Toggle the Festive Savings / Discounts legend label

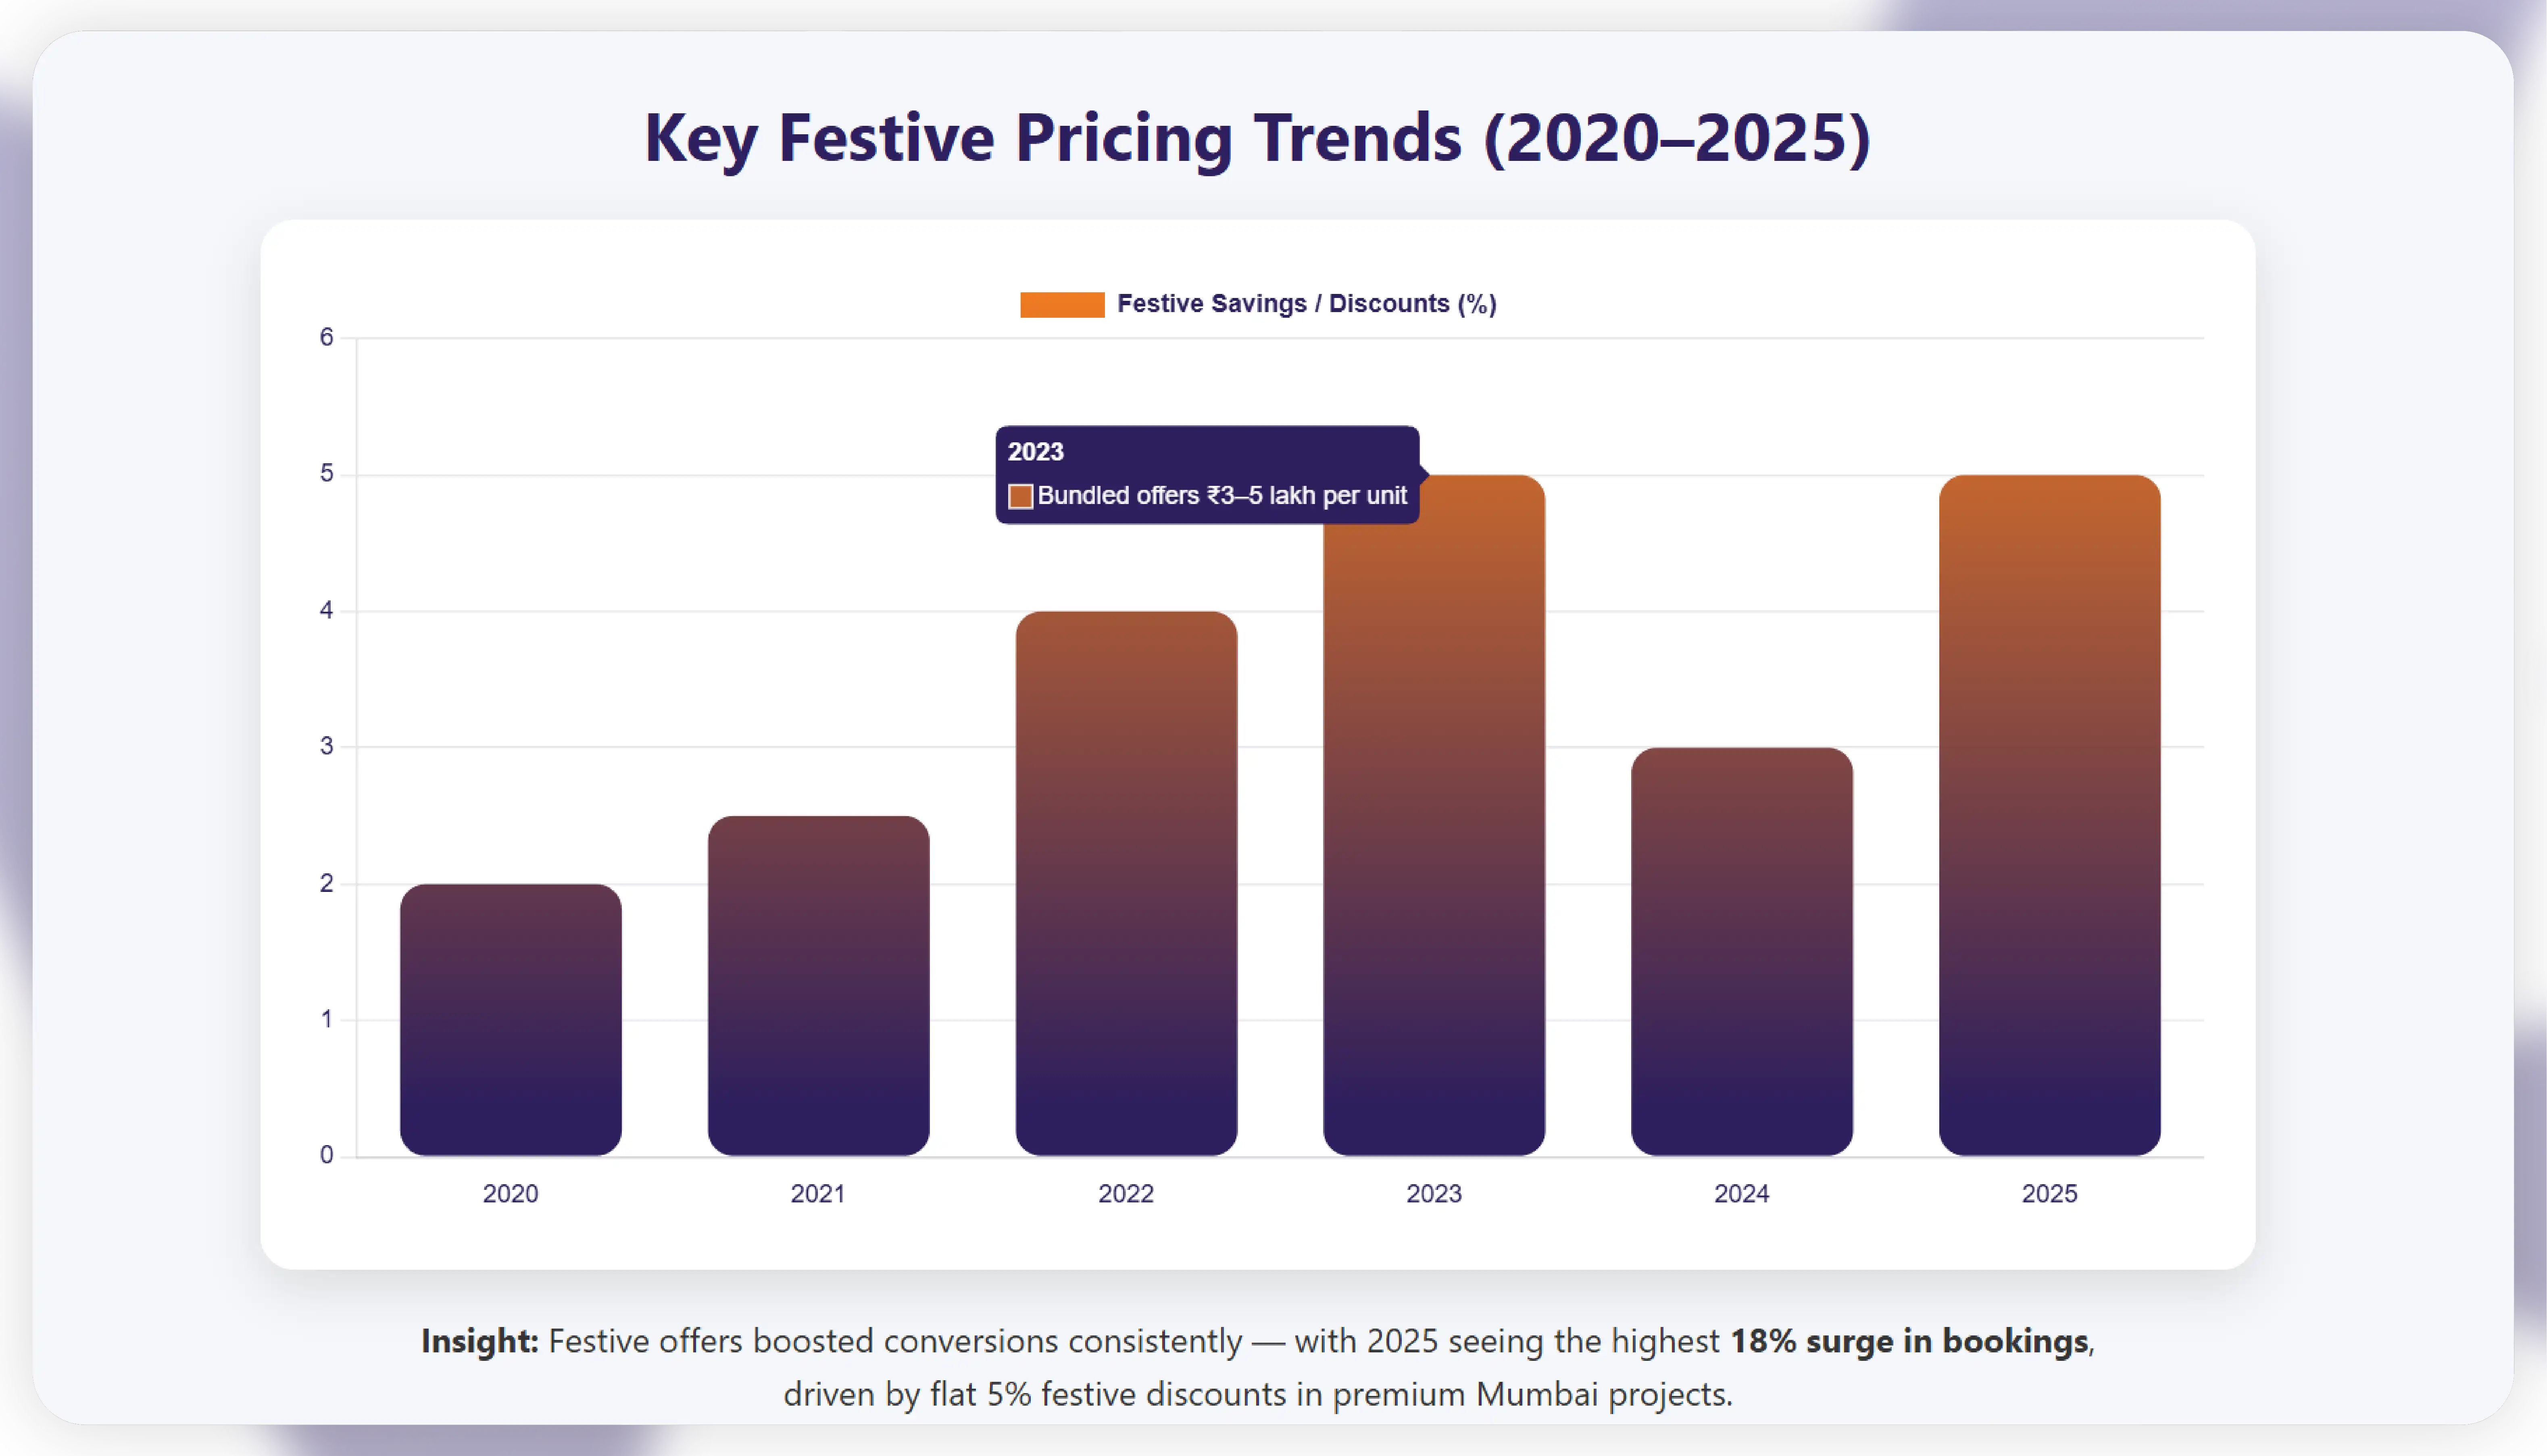click(x=1306, y=304)
